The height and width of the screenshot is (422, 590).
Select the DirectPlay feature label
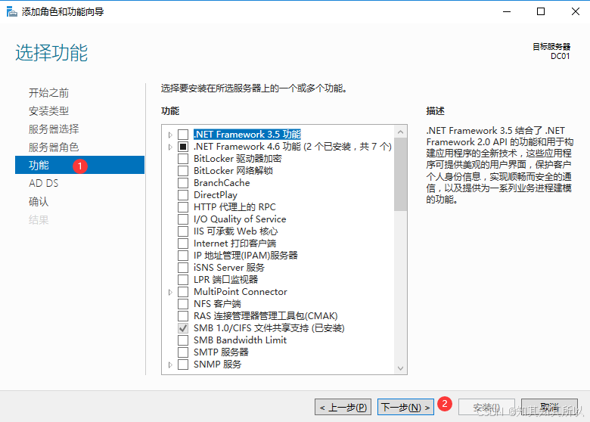coord(216,195)
